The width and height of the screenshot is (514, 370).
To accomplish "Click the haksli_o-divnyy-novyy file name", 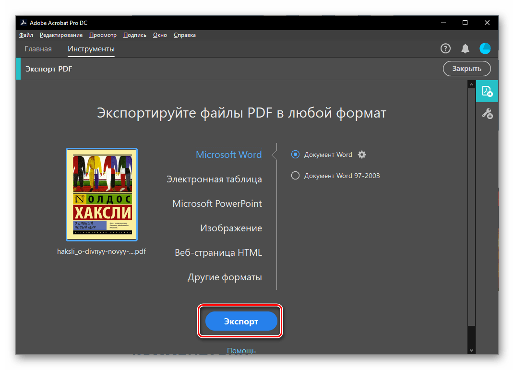I will [x=101, y=251].
